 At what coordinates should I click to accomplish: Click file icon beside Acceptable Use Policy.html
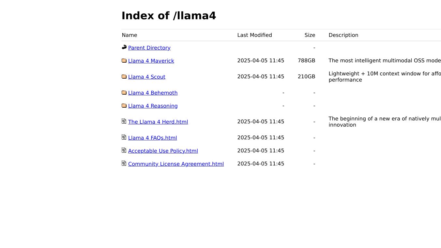[124, 150]
